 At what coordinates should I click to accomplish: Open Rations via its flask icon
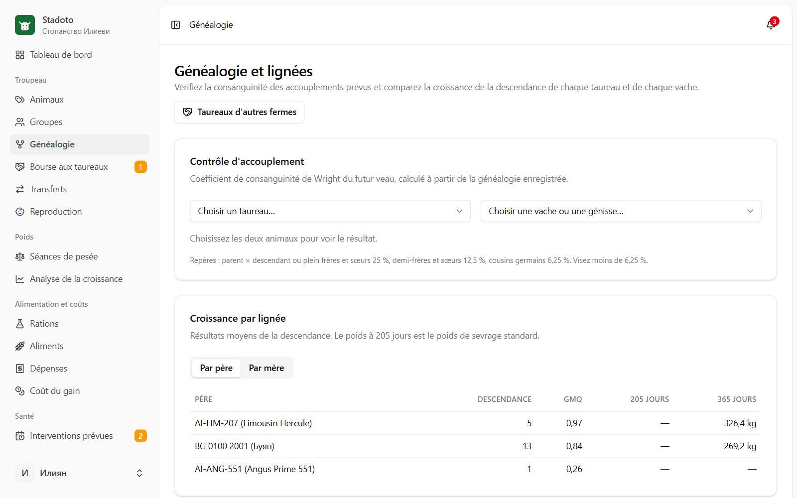coord(20,324)
